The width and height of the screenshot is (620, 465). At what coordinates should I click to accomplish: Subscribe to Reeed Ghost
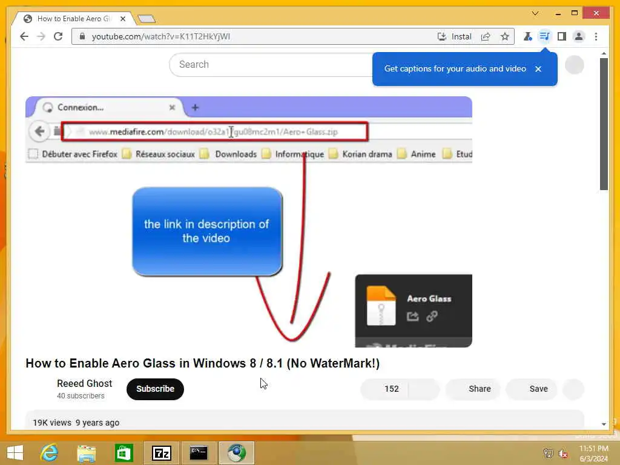coord(155,389)
